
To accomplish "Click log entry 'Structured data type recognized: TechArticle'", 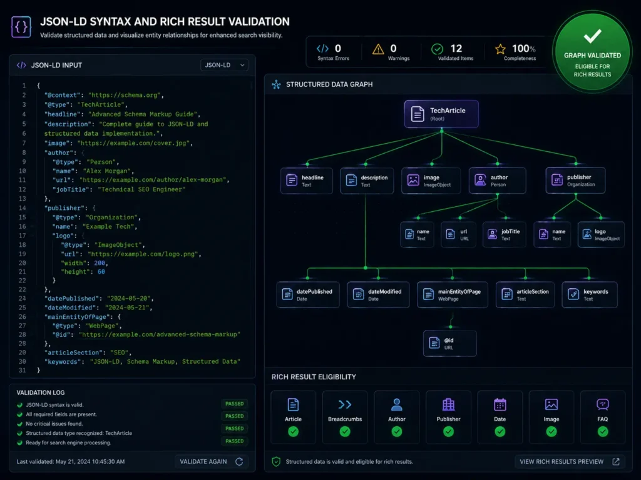I will point(79,434).
